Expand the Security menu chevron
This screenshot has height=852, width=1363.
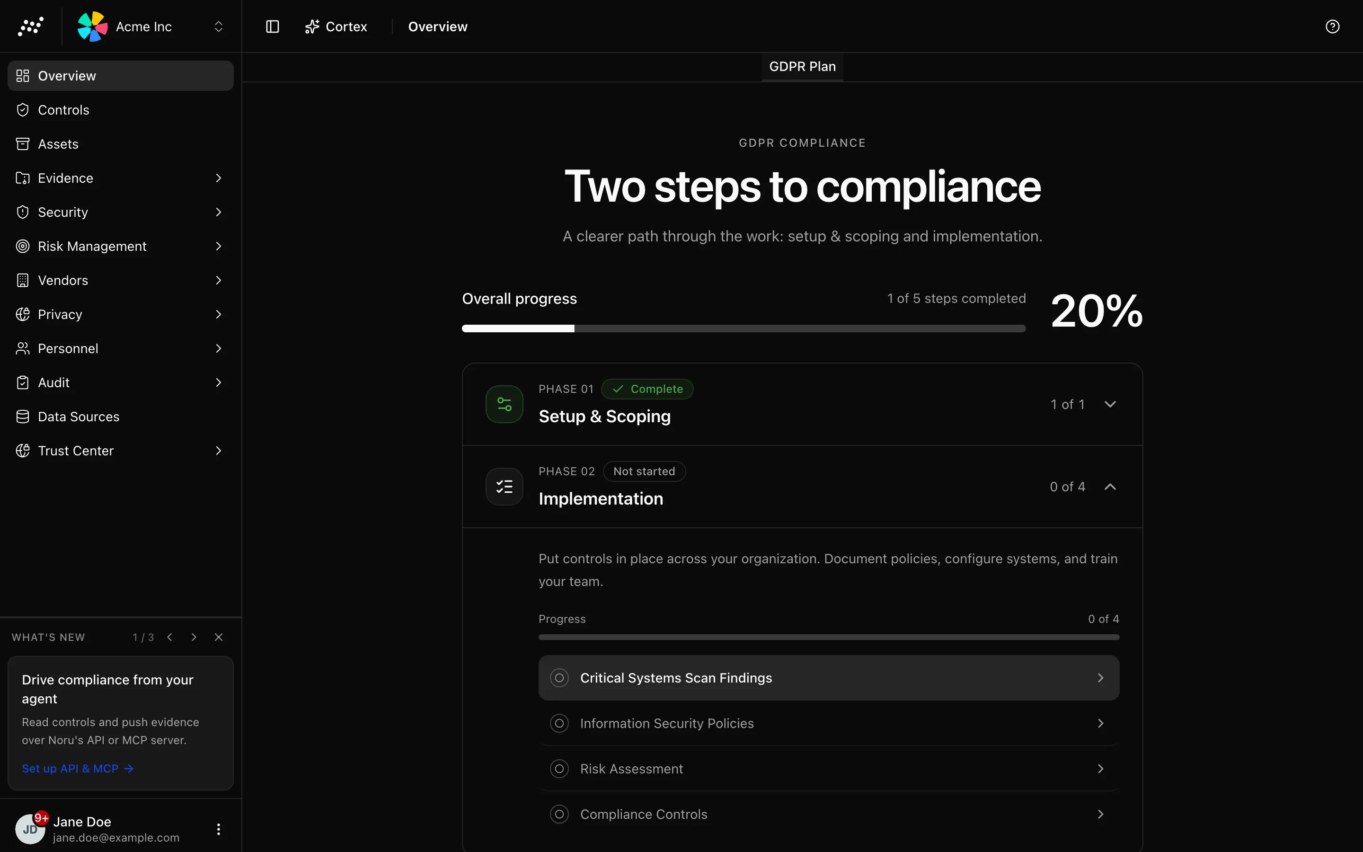219,212
